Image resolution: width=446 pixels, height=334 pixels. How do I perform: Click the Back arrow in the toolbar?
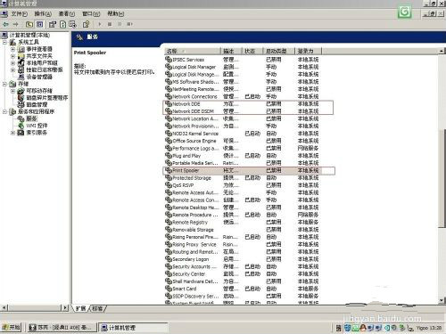(x=5, y=24)
